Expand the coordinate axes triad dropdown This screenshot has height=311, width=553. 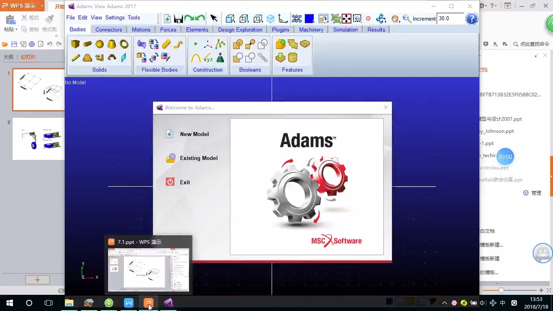[283, 19]
